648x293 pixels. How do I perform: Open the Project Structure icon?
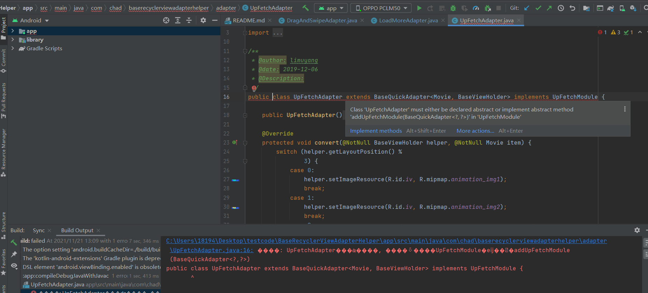pyautogui.click(x=586, y=8)
